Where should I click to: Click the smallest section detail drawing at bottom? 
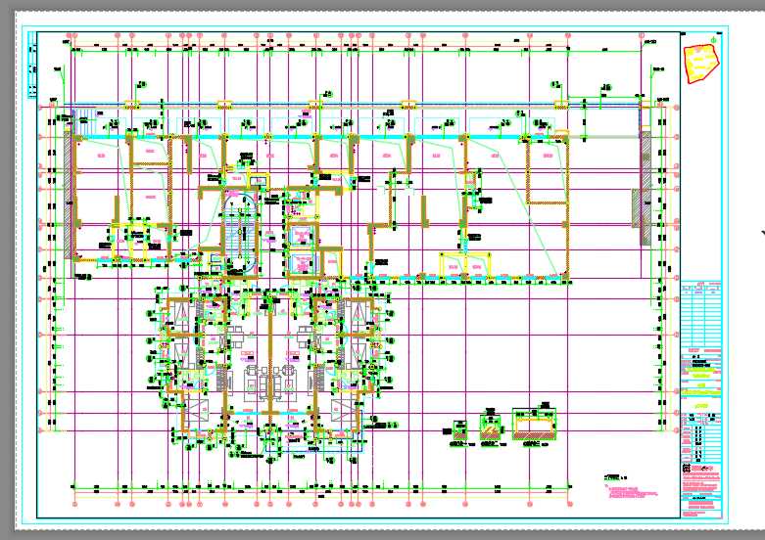point(459,430)
